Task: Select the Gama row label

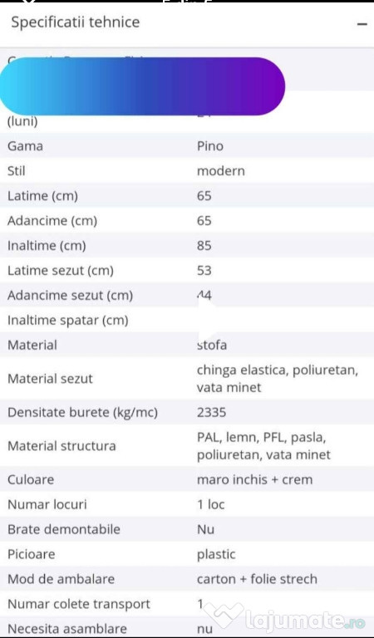Action: coord(25,146)
